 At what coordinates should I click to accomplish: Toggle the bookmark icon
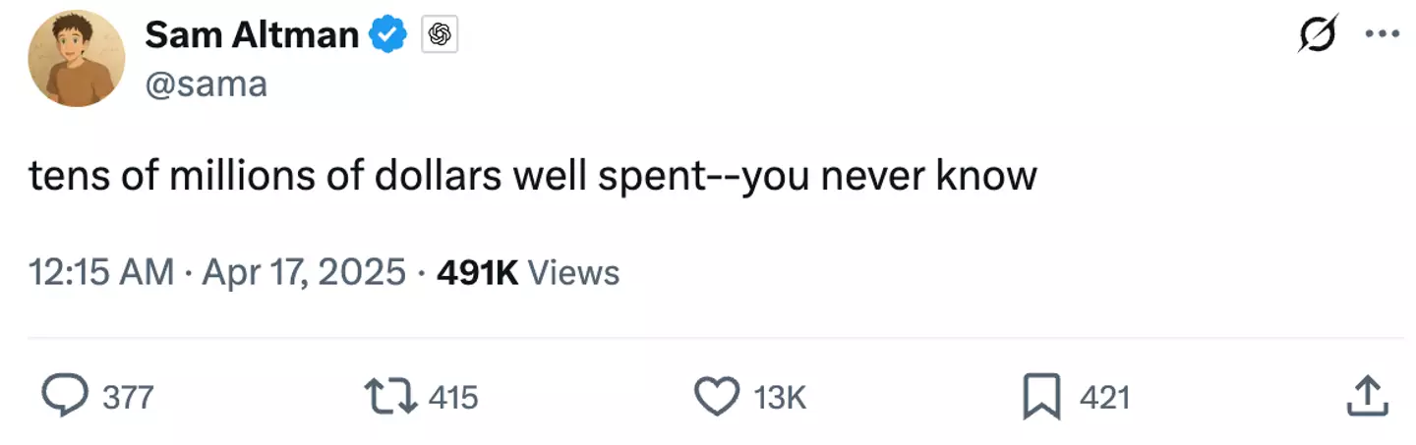click(x=1040, y=397)
